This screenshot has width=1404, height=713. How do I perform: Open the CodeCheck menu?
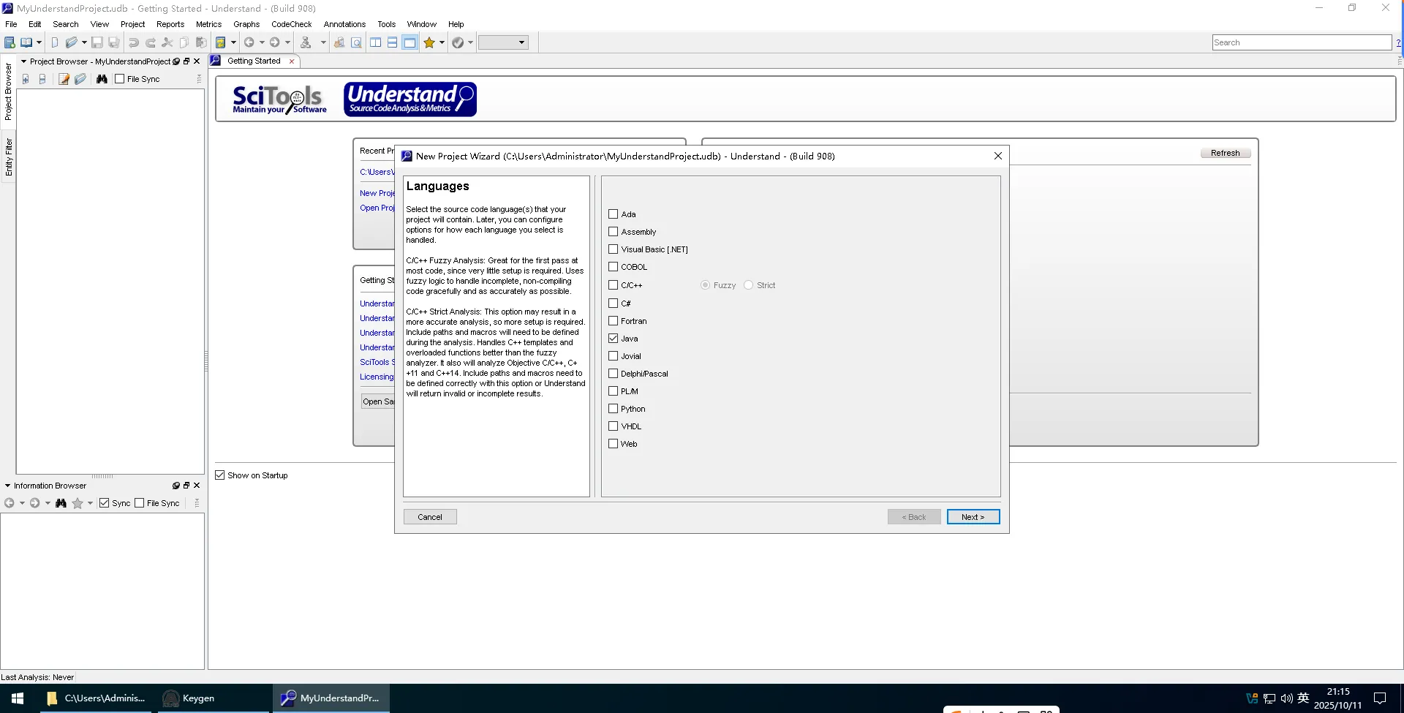coord(291,24)
